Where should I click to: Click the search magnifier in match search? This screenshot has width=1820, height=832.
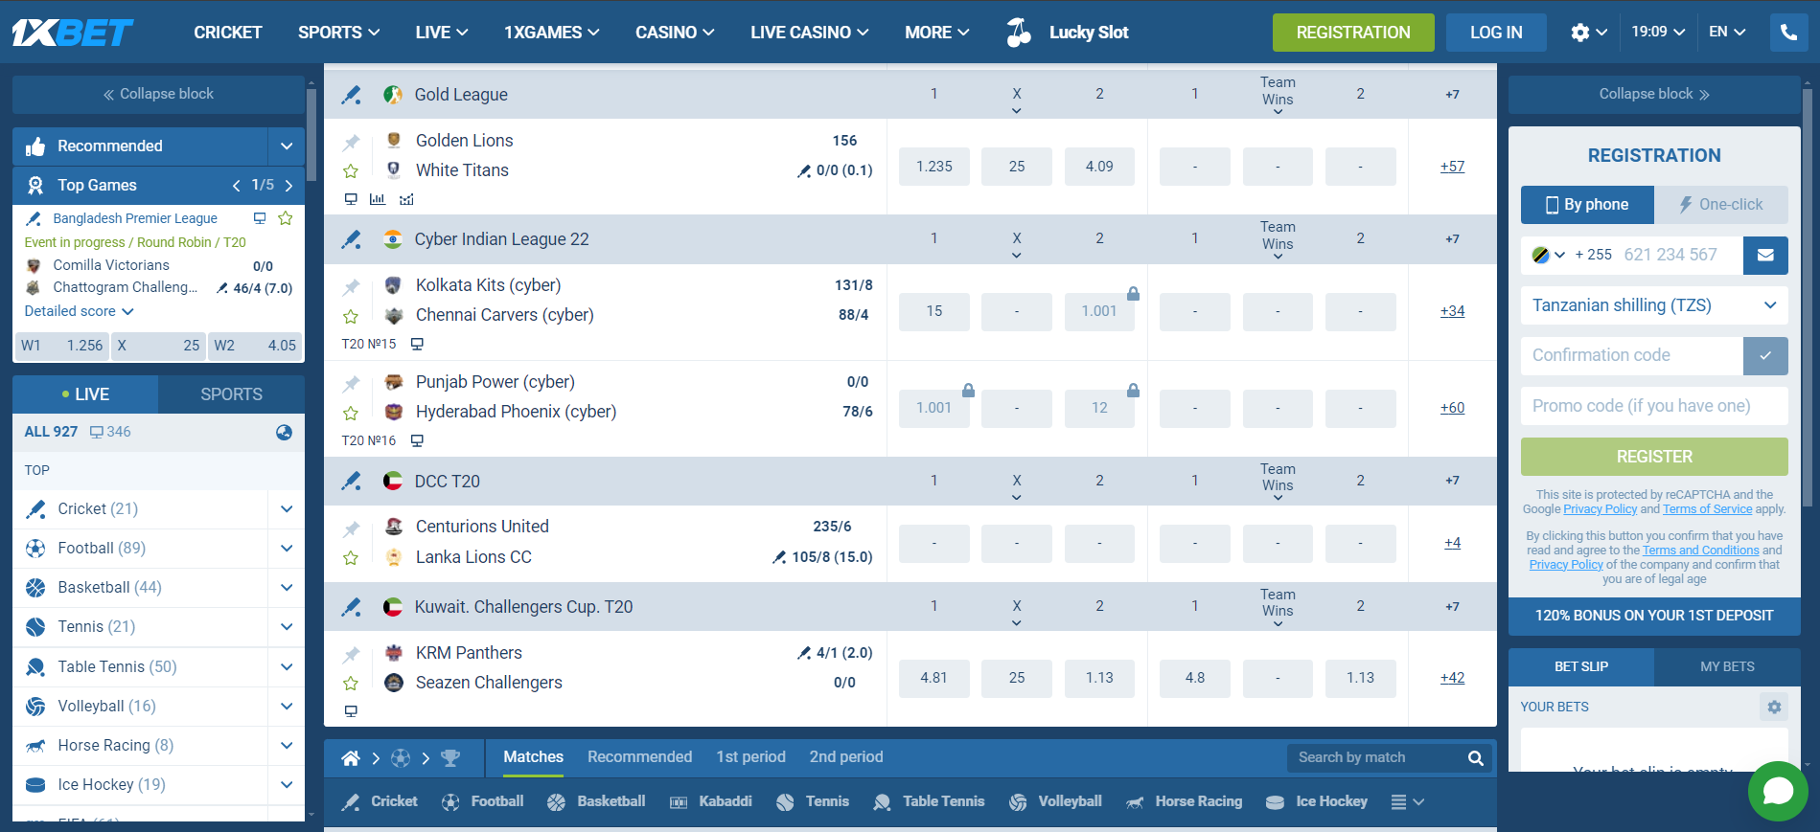1476,758
